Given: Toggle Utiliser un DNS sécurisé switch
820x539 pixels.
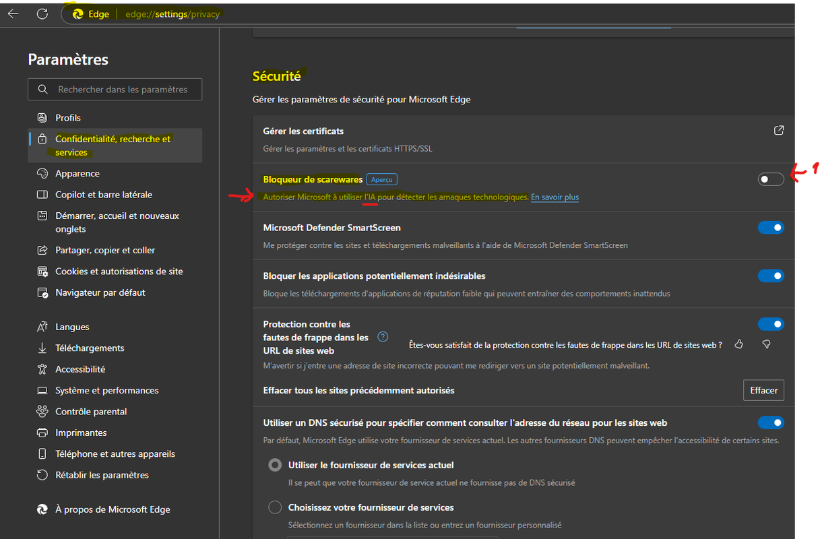Looking at the screenshot, I should (x=771, y=422).
